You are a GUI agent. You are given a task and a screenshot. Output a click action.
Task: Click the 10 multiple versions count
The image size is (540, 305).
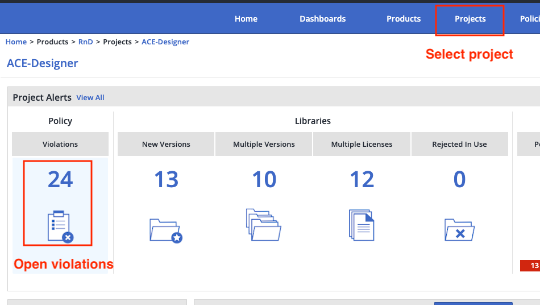264,180
